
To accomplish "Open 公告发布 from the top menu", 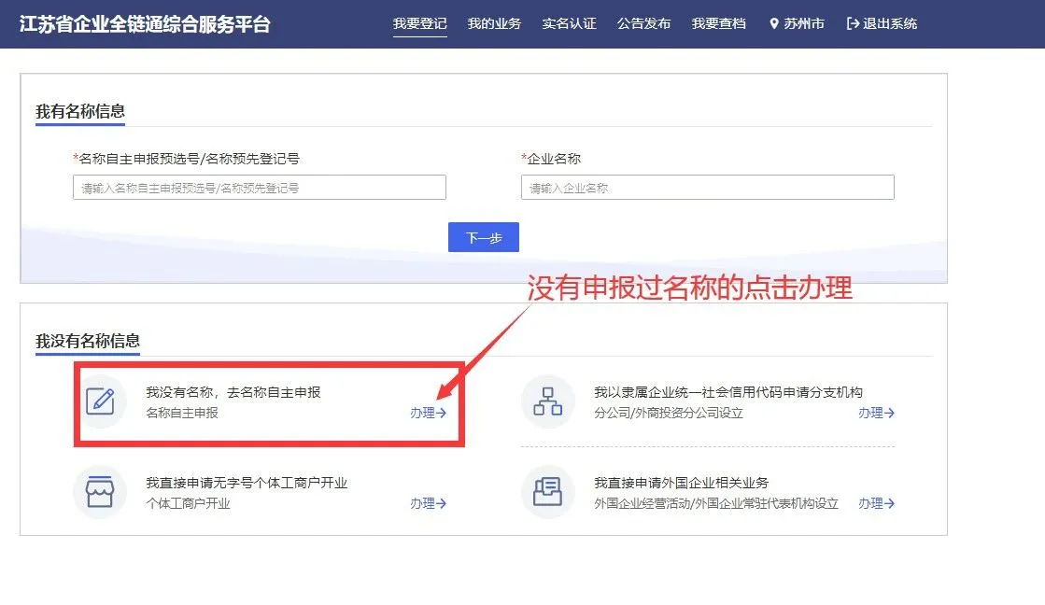I will pyautogui.click(x=643, y=23).
